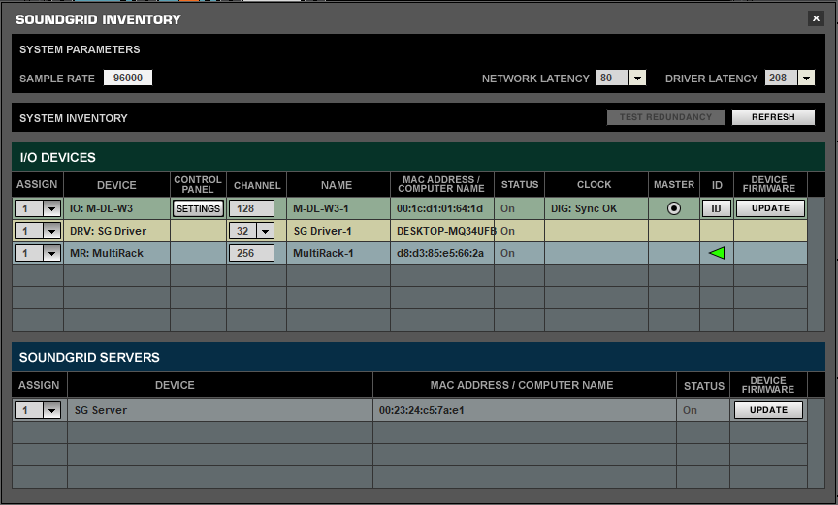Update firmware for the M-DL-W3 device
838x505 pixels.
pos(770,208)
